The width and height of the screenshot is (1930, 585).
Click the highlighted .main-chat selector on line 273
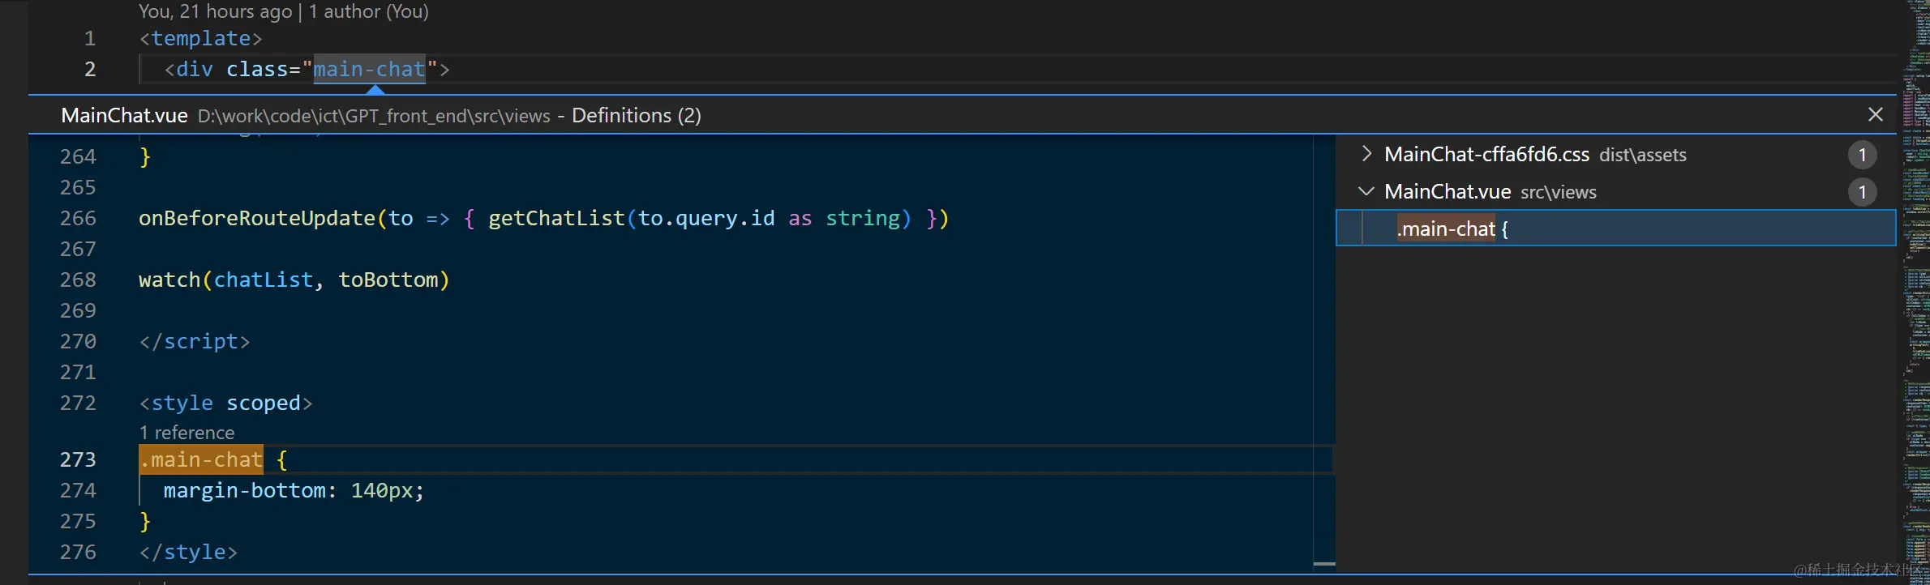[x=201, y=460]
